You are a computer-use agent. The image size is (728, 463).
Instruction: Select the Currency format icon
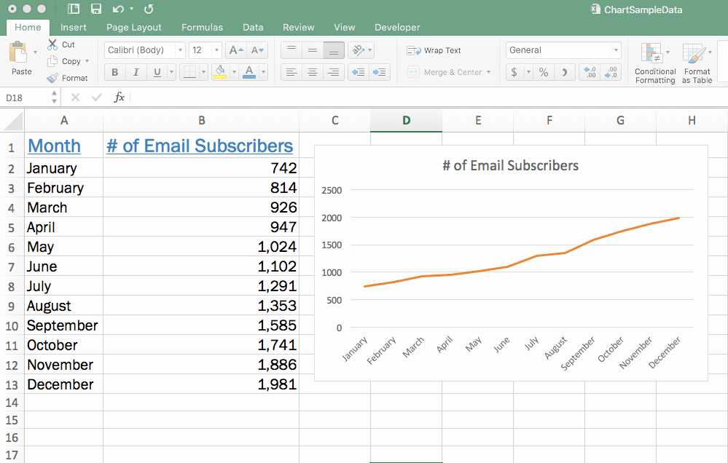click(x=514, y=72)
